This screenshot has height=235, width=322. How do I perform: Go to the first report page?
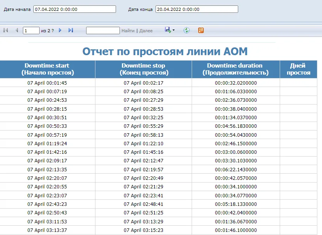click(6, 30)
